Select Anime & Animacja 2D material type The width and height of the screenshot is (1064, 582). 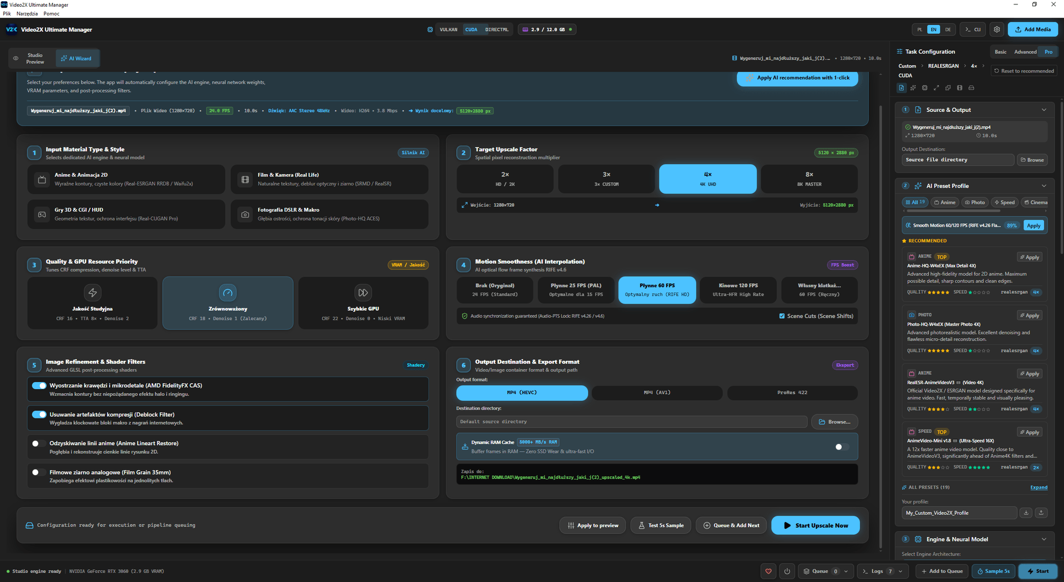point(126,179)
